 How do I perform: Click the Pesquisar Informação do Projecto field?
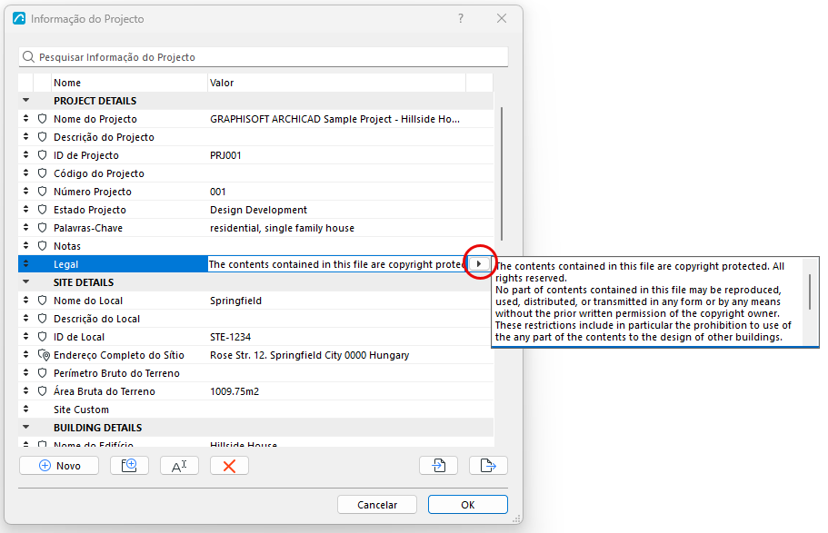click(x=264, y=57)
